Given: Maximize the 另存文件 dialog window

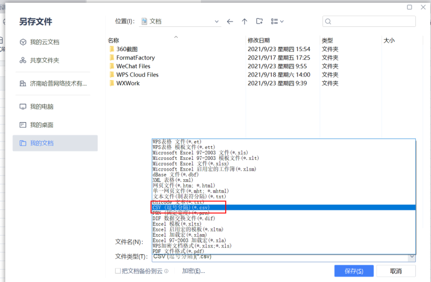Looking at the screenshot, I should coord(409,7).
